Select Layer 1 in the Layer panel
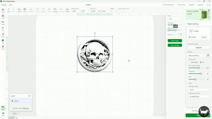 (21, 101)
